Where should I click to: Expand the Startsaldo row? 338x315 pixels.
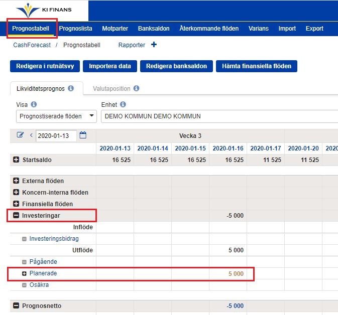click(16, 160)
